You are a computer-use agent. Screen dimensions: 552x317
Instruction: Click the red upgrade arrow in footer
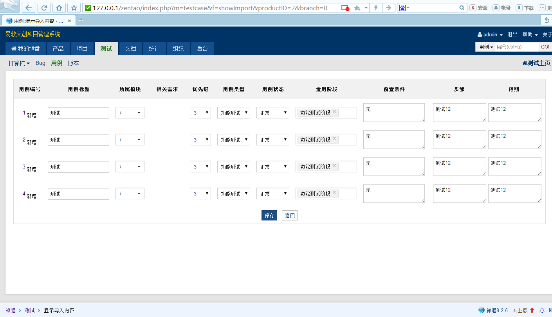(532, 310)
